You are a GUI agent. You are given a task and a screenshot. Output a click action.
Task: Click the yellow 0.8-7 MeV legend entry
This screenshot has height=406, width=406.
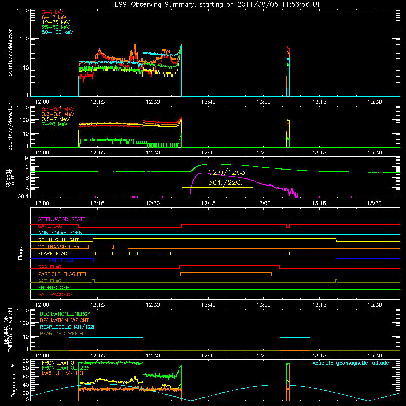[55, 119]
